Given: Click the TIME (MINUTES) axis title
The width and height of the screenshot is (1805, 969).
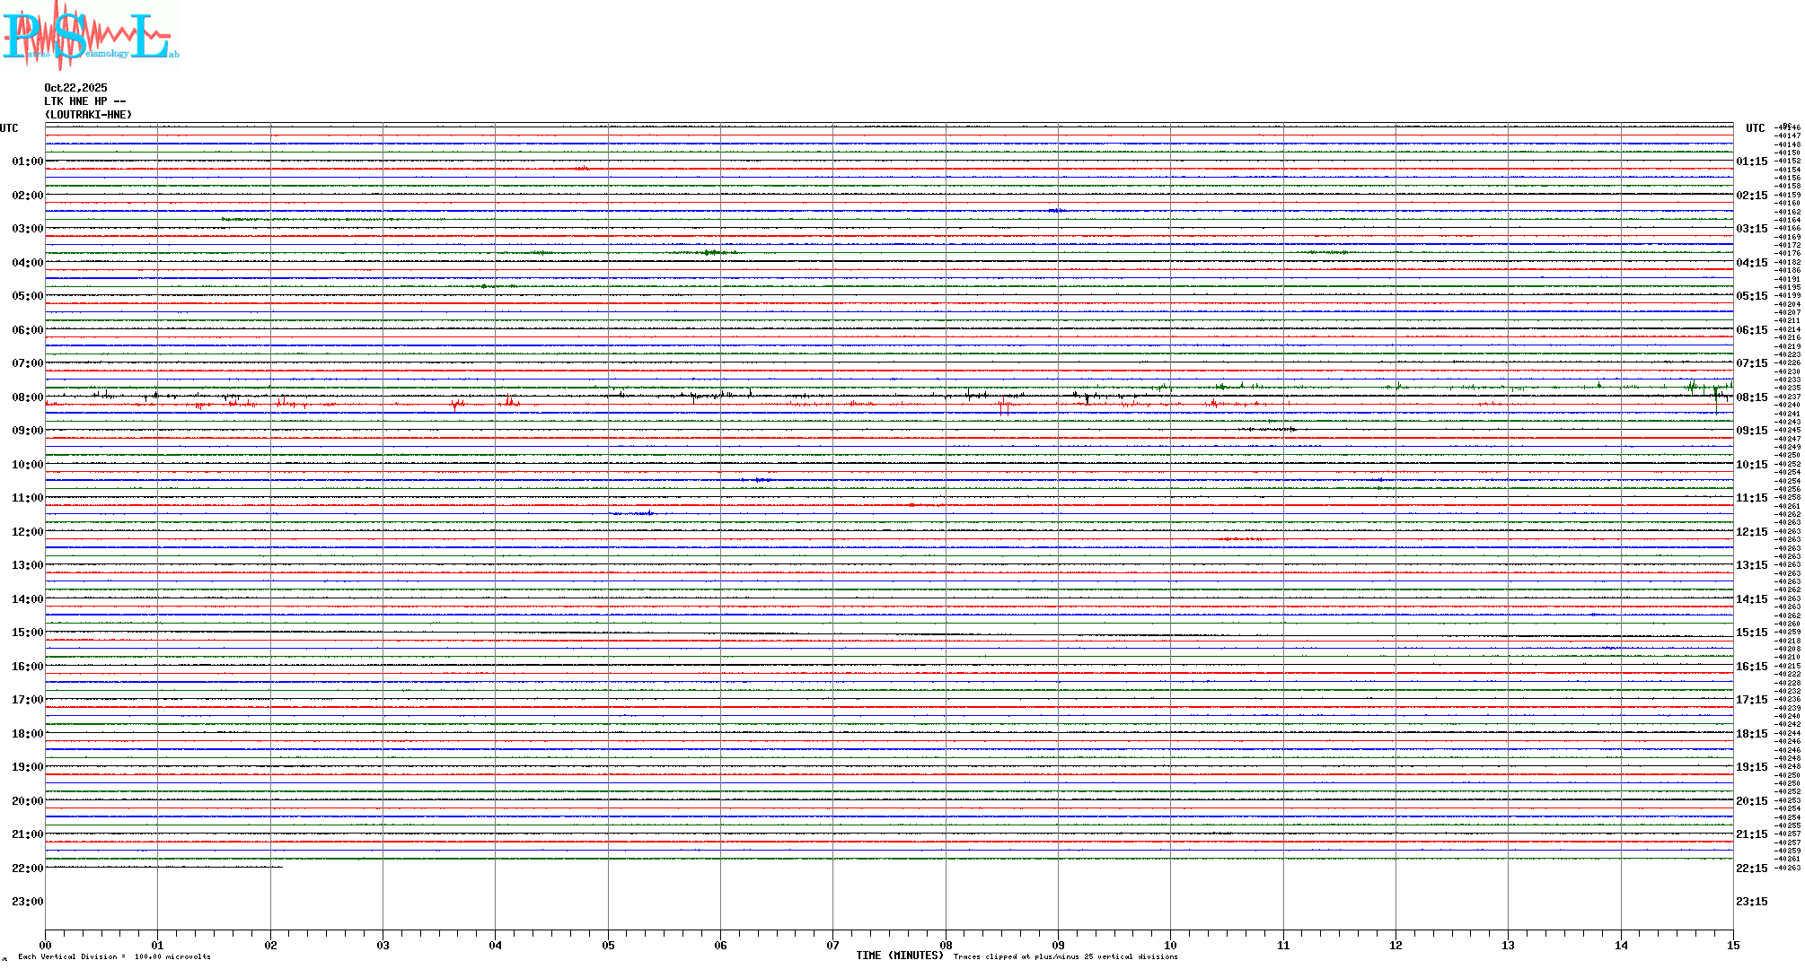Looking at the screenshot, I should (x=899, y=956).
